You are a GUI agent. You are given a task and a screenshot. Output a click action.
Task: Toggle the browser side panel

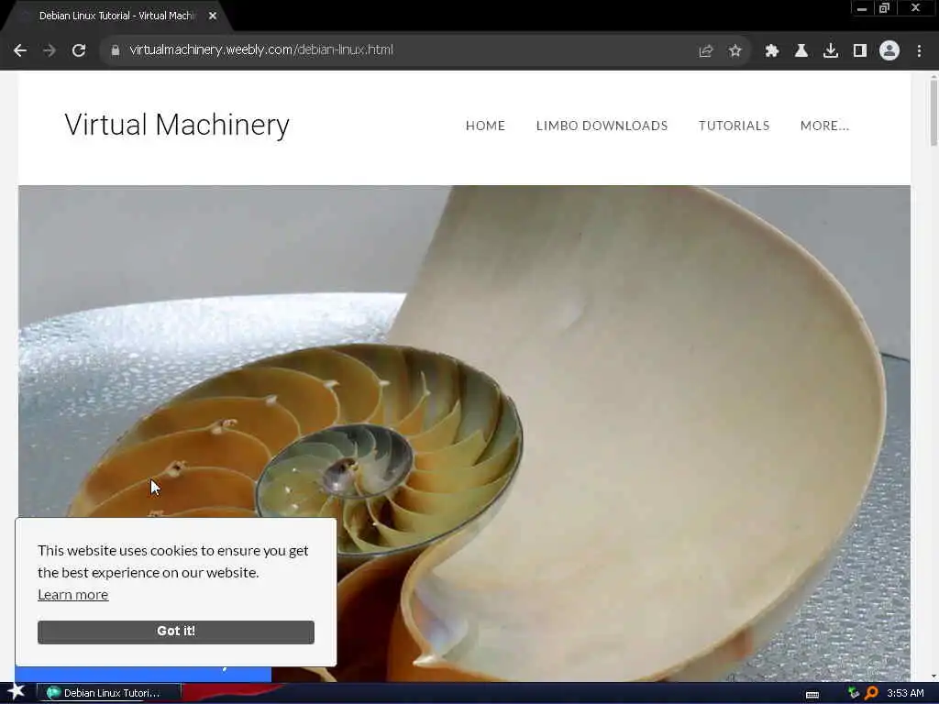(860, 51)
